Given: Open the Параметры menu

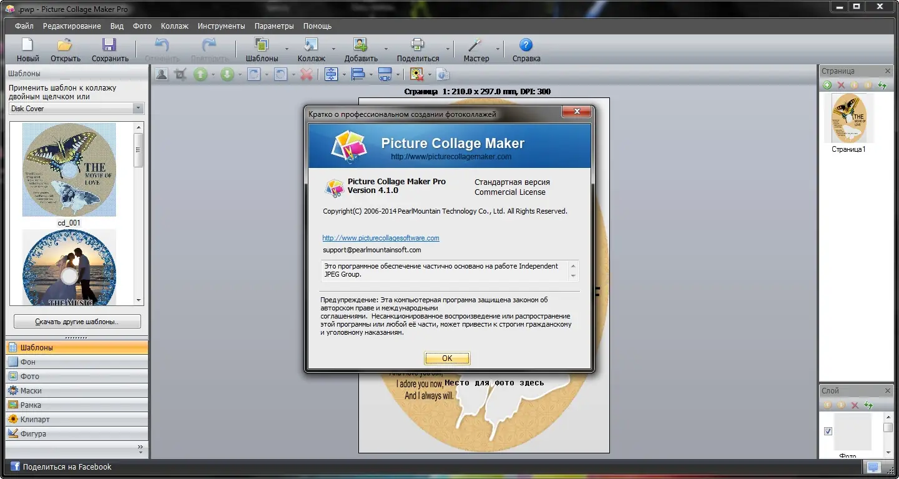Looking at the screenshot, I should pos(273,26).
